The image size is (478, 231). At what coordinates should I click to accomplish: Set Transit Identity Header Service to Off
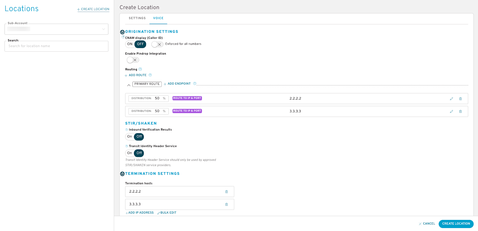tap(139, 153)
